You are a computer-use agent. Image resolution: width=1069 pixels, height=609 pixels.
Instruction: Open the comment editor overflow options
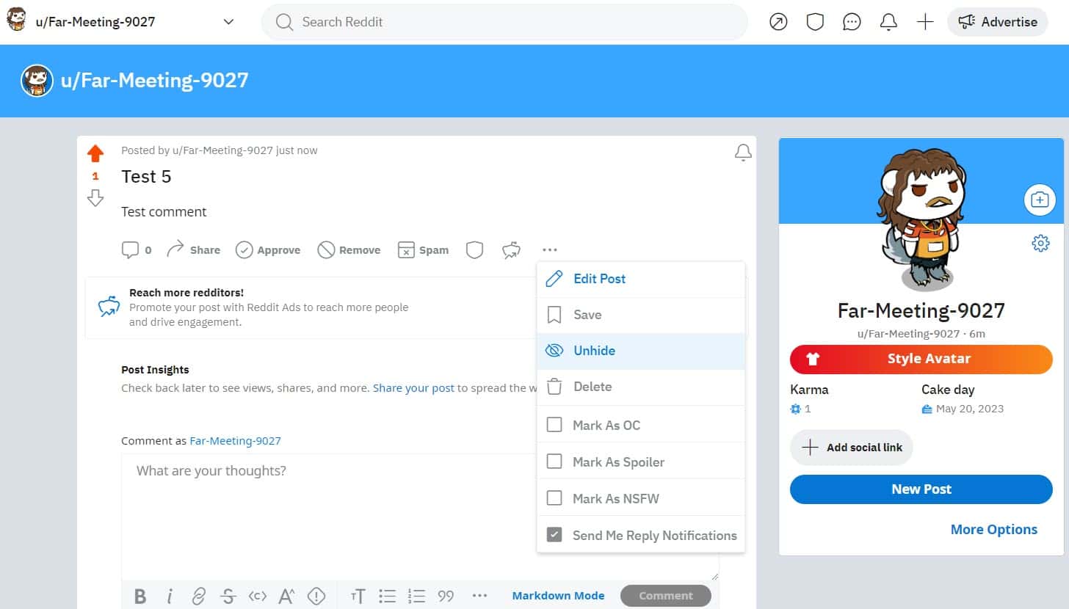(479, 596)
